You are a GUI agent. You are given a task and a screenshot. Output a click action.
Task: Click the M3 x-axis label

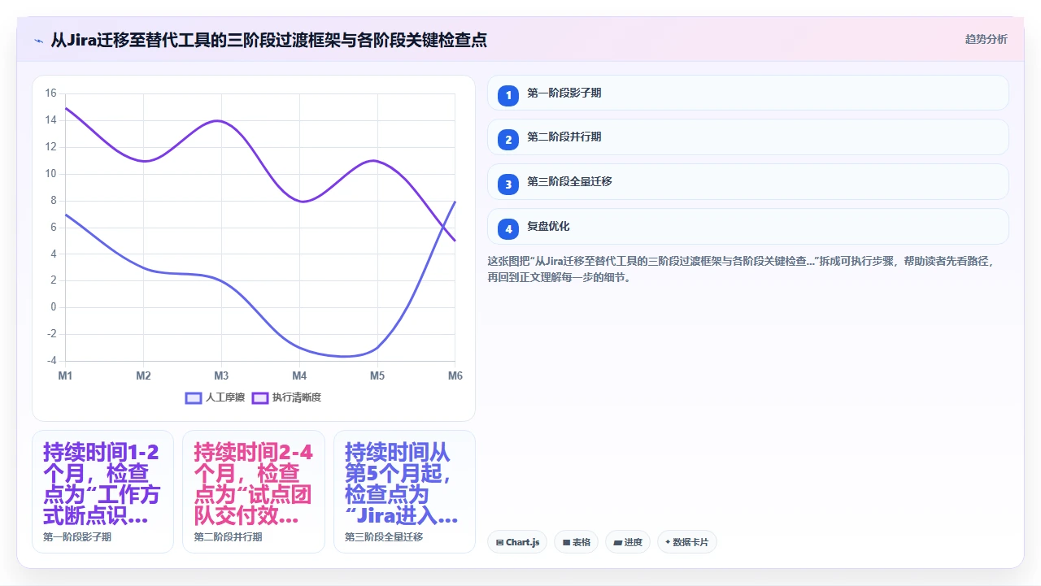point(221,375)
